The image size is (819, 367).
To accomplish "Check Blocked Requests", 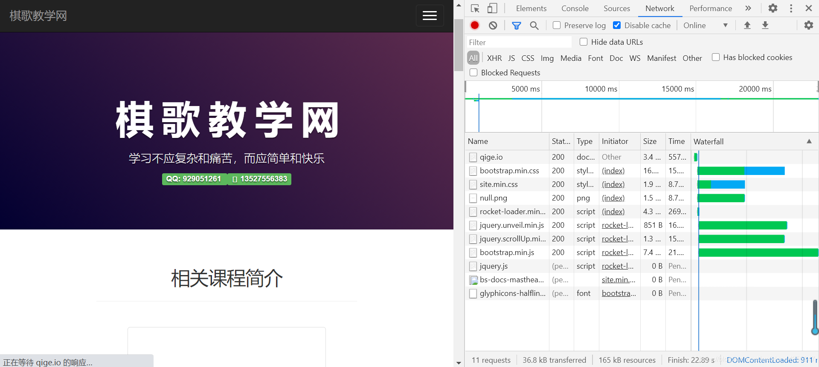I will pos(473,72).
